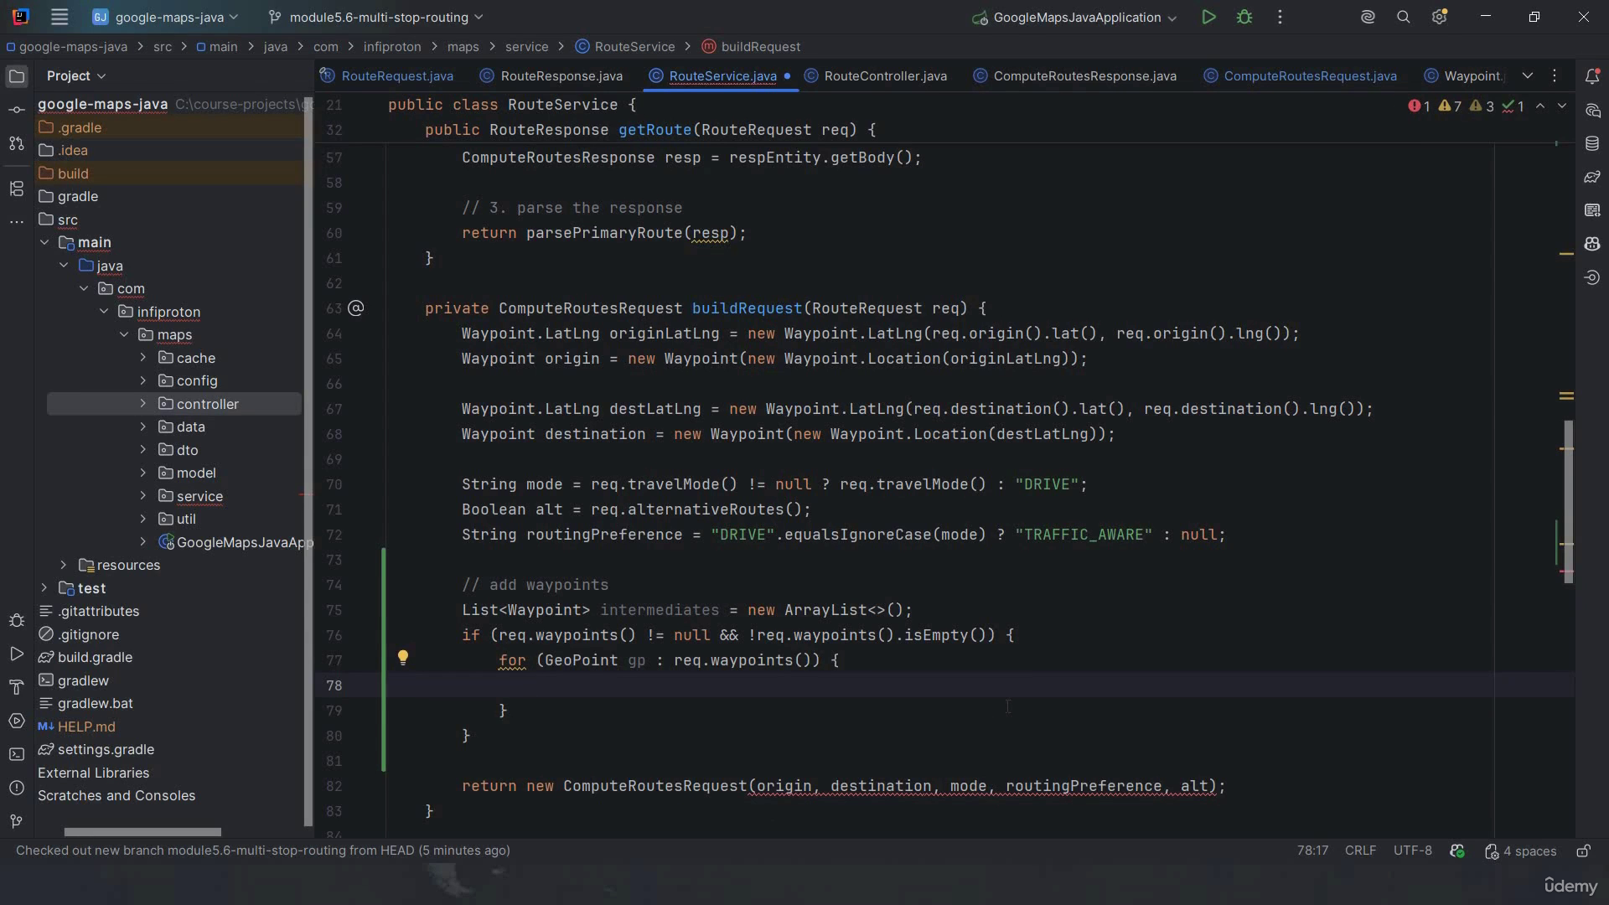1609x905 pixels.
Task: Run GoogleMapsJavaApplication with the play icon
Action: point(1208,17)
